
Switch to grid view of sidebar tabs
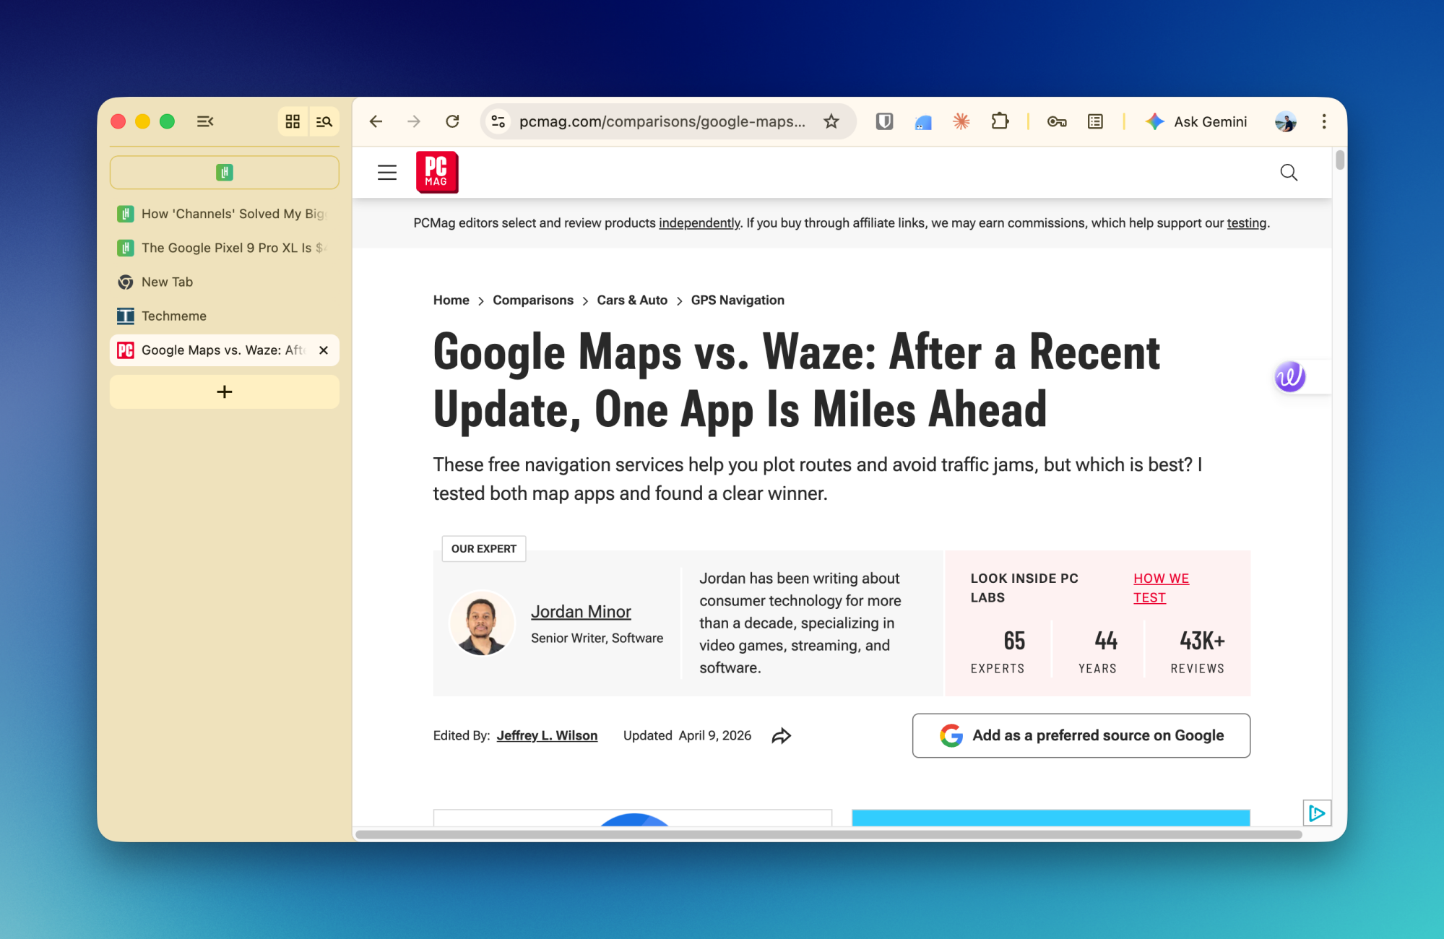[x=293, y=121]
